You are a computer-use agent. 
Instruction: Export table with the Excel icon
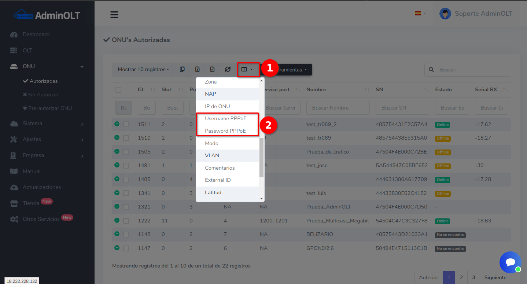click(197, 69)
